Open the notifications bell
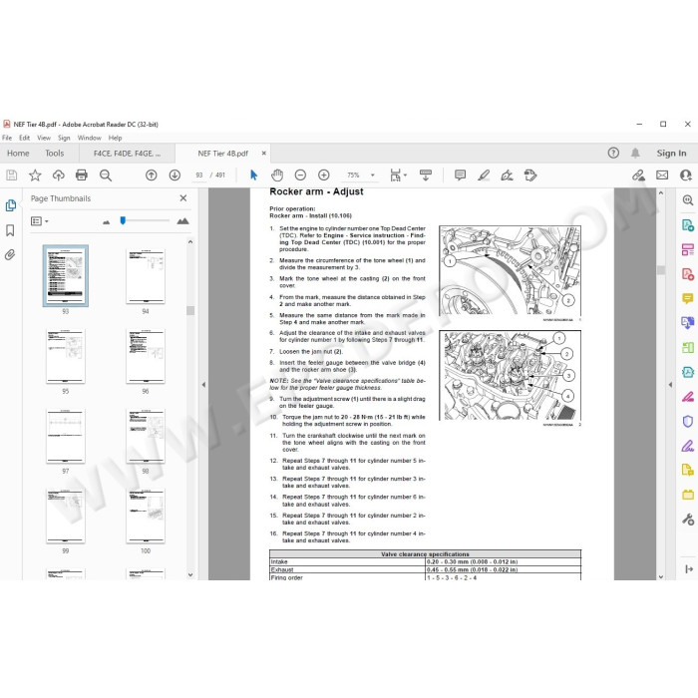 (635, 154)
